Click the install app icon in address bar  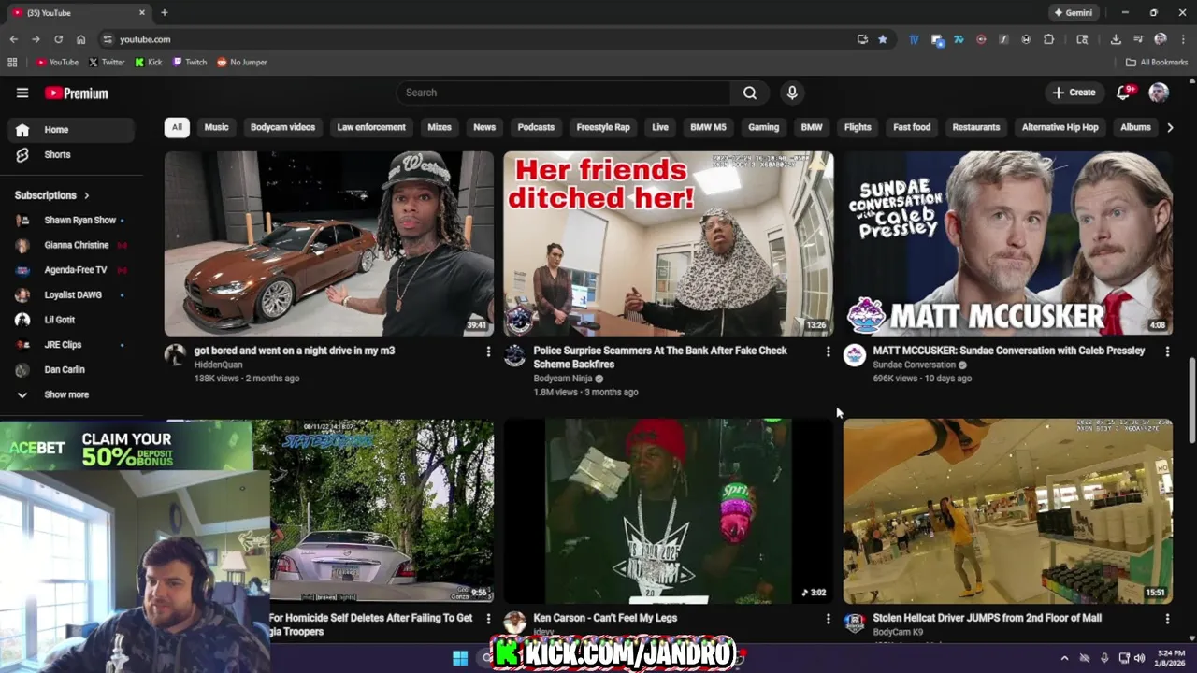coord(862,39)
